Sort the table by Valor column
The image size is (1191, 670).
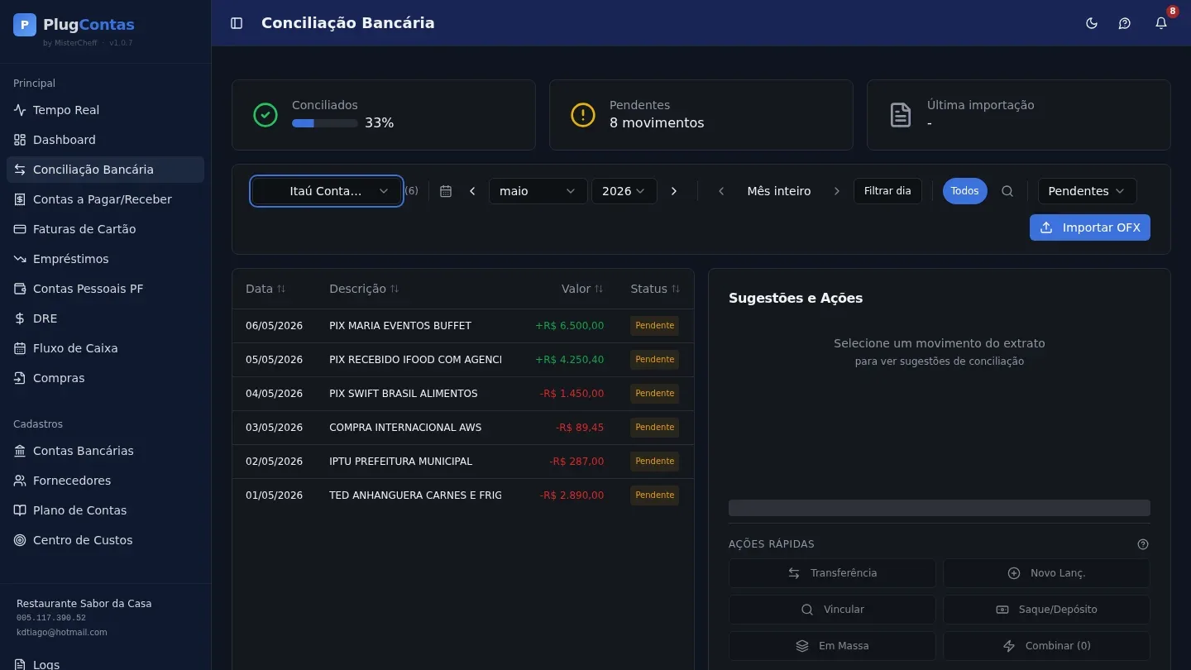coord(582,289)
